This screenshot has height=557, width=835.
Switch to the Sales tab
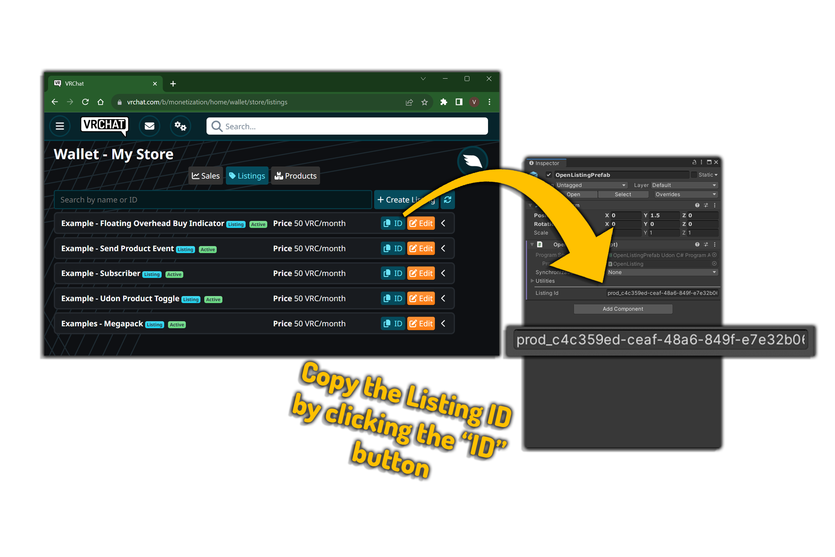205,176
